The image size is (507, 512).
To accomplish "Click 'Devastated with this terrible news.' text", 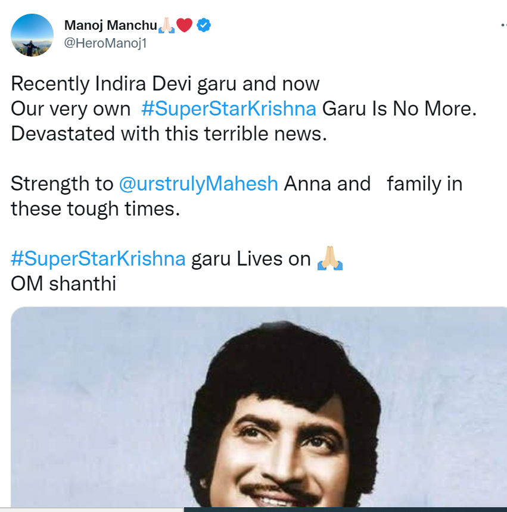I will pyautogui.click(x=169, y=134).
